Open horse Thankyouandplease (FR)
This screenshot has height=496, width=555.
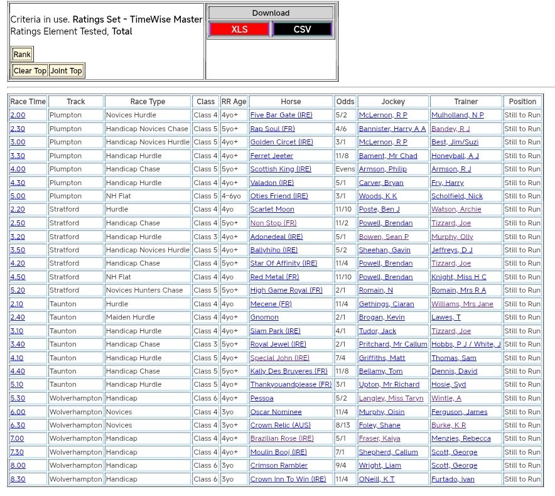[291, 384]
